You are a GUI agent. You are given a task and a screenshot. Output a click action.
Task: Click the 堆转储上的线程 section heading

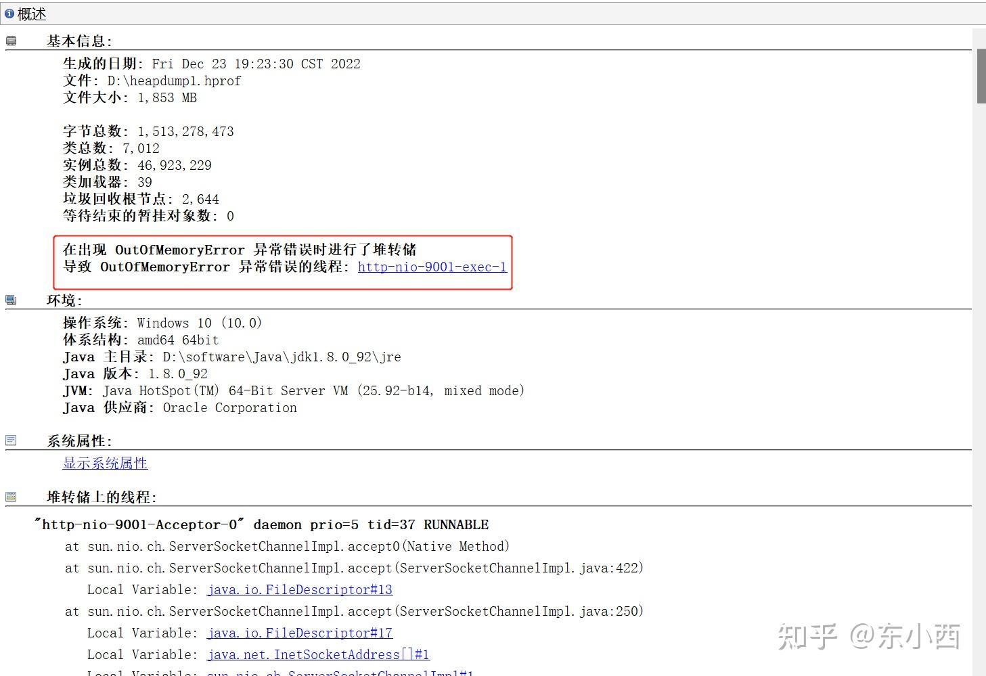click(x=102, y=497)
